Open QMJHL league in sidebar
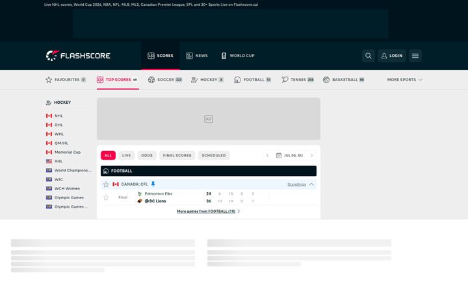The height and width of the screenshot is (292, 468). click(x=61, y=143)
